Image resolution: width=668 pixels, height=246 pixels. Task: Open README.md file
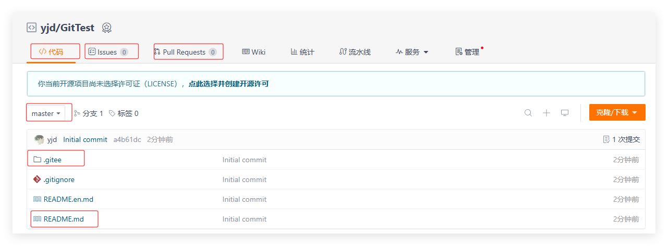[x=64, y=219]
